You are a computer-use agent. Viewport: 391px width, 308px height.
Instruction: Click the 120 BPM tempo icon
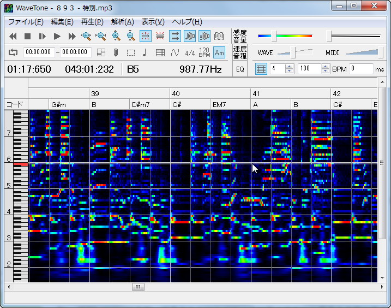(x=204, y=52)
